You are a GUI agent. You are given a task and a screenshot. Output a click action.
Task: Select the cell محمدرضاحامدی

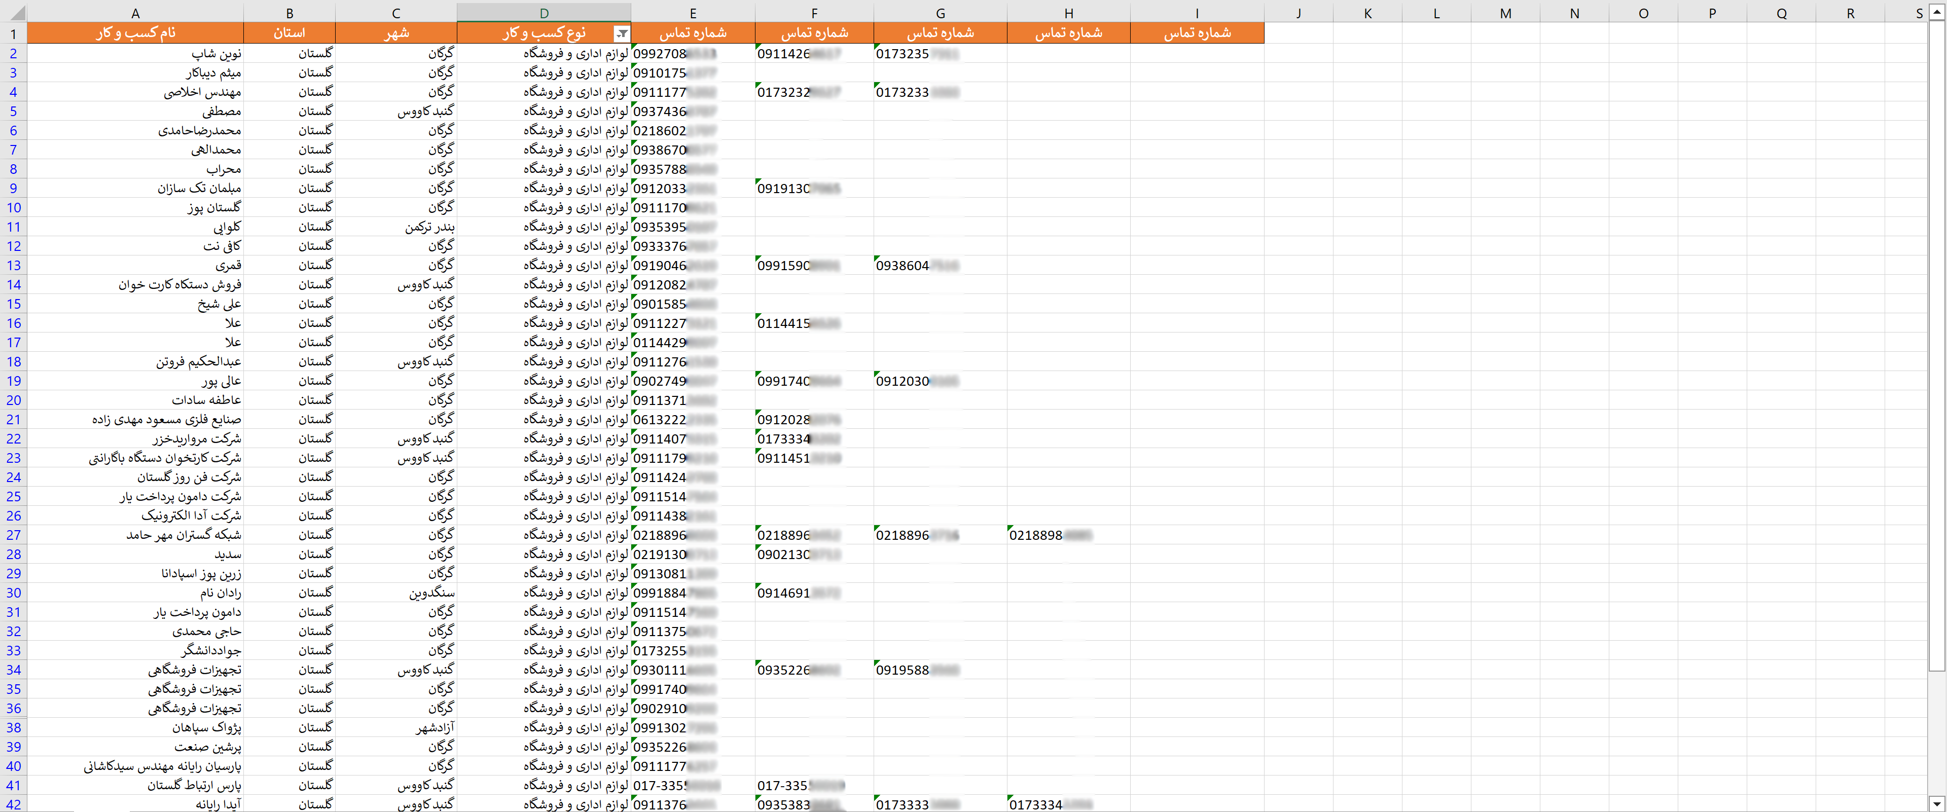135,131
